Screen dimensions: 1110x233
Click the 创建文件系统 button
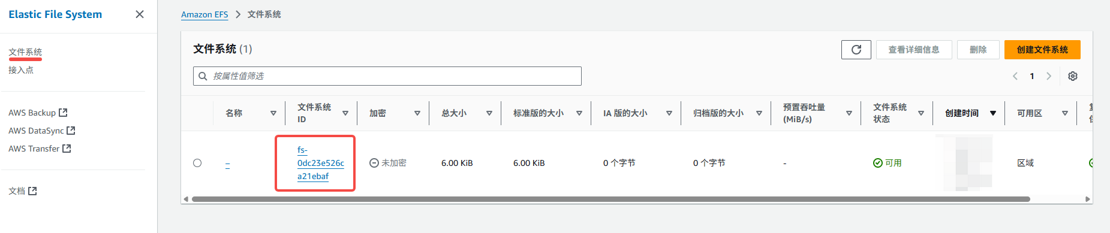click(x=1042, y=50)
